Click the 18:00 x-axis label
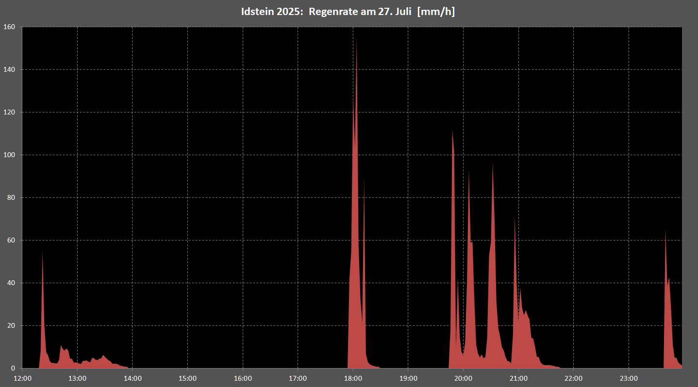The image size is (698, 387). coord(353,378)
